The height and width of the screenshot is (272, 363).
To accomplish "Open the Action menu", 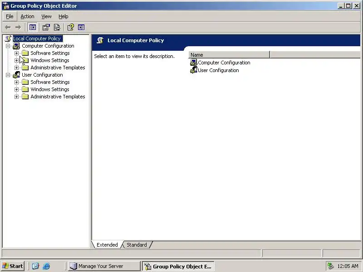I will point(27,16).
